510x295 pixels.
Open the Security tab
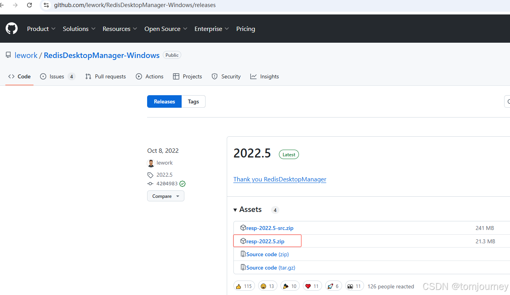click(x=226, y=76)
